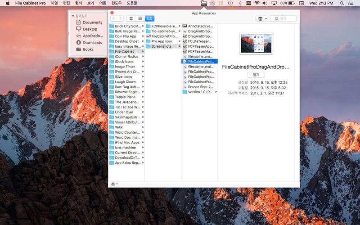This screenshot has width=360, height=225.
Task: Open the File Cabinet Pro menu bar icon
Action: click(x=204, y=3)
